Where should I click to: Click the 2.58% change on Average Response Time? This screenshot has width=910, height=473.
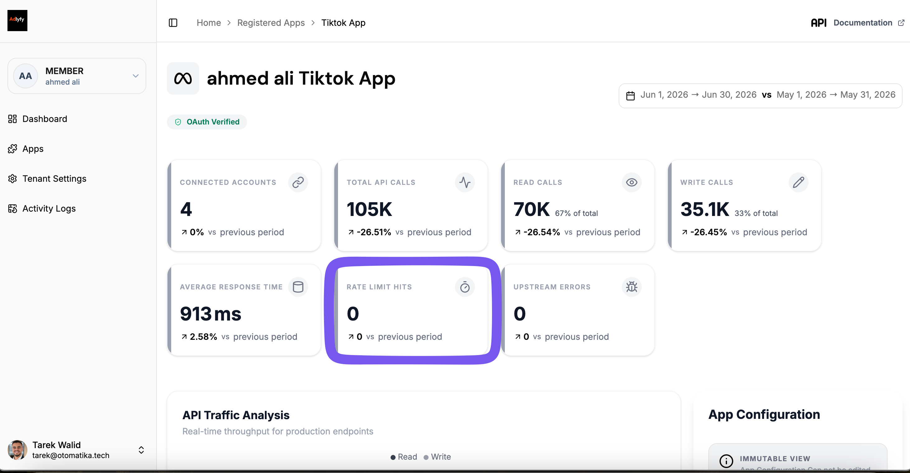[x=203, y=337]
